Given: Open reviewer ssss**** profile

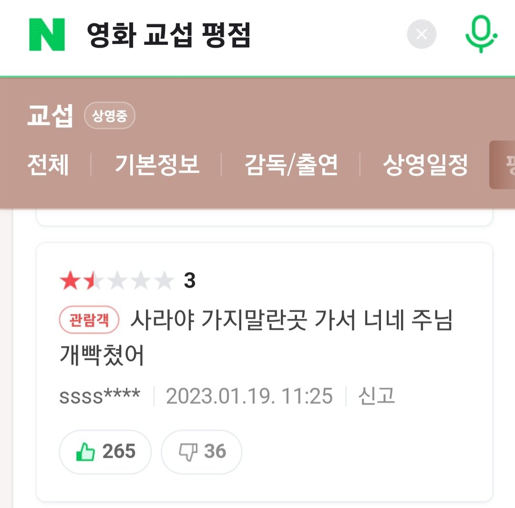Looking at the screenshot, I should pyautogui.click(x=100, y=396).
